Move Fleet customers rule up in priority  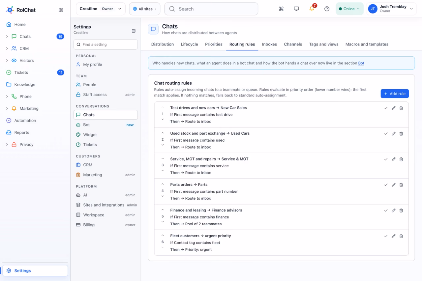(x=163, y=236)
